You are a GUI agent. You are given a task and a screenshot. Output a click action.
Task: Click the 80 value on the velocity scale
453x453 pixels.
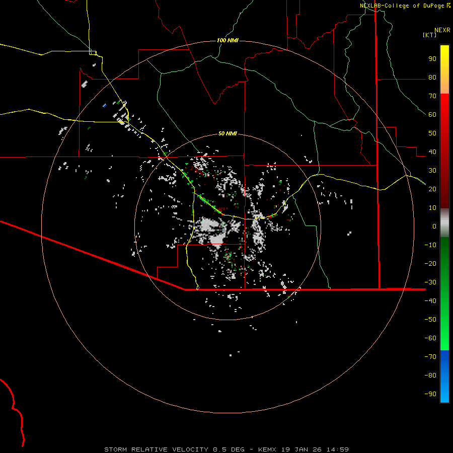[x=432, y=78]
